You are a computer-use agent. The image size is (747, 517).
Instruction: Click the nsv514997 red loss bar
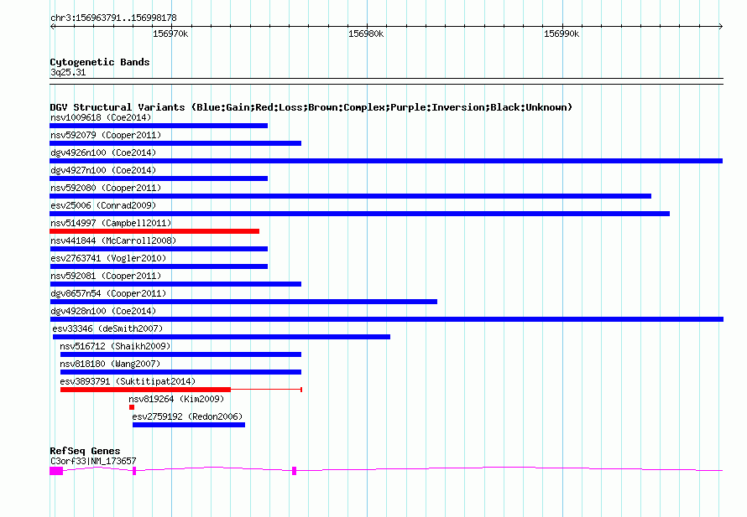[154, 231]
